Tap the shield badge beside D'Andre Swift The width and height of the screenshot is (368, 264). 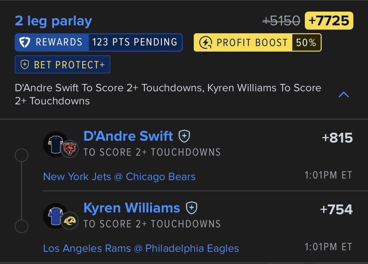click(184, 136)
